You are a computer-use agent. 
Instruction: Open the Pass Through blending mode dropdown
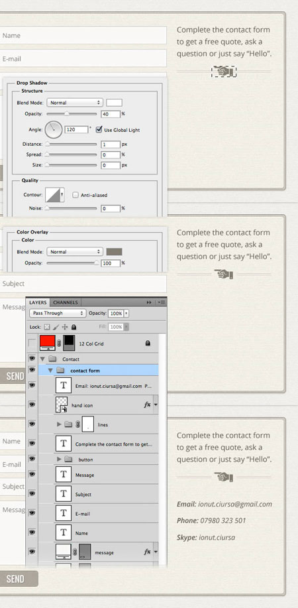[x=58, y=313]
